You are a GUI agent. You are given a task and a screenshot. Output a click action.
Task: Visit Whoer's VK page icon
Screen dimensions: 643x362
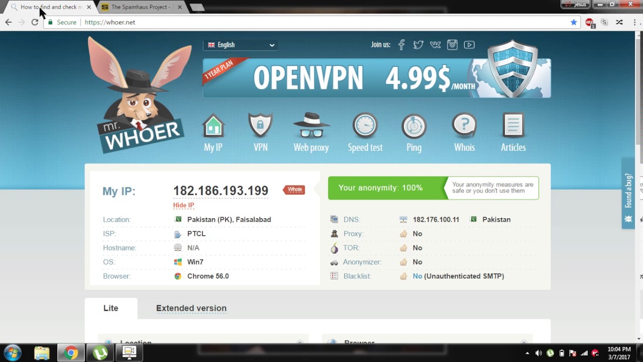click(x=435, y=45)
